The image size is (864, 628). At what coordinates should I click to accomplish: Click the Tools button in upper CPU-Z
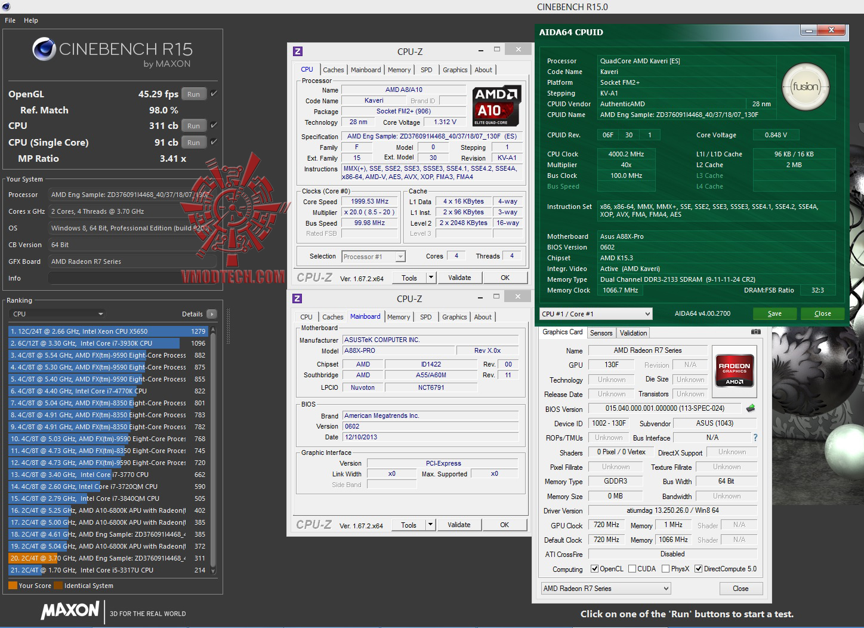409,278
